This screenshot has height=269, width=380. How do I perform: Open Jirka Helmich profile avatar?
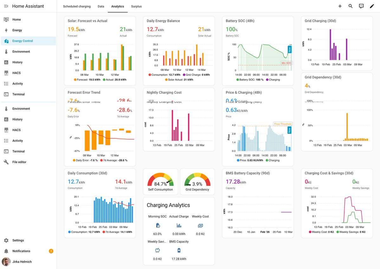pos(6,262)
